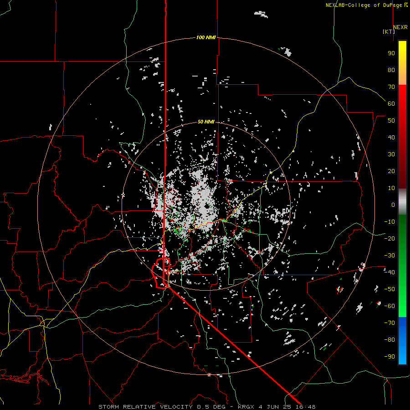The width and height of the screenshot is (410, 410).
Task: Select the positive 90 scale value
Action: click(391, 53)
